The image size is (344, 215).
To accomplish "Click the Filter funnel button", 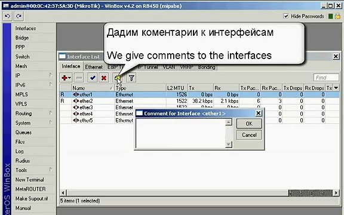I will (x=131, y=78).
